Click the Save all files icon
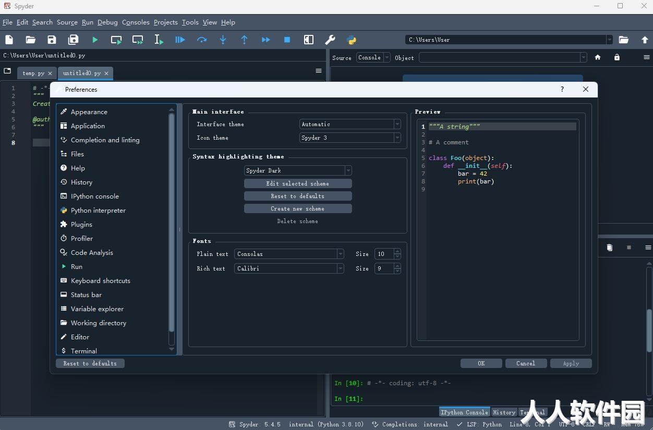 pos(73,40)
